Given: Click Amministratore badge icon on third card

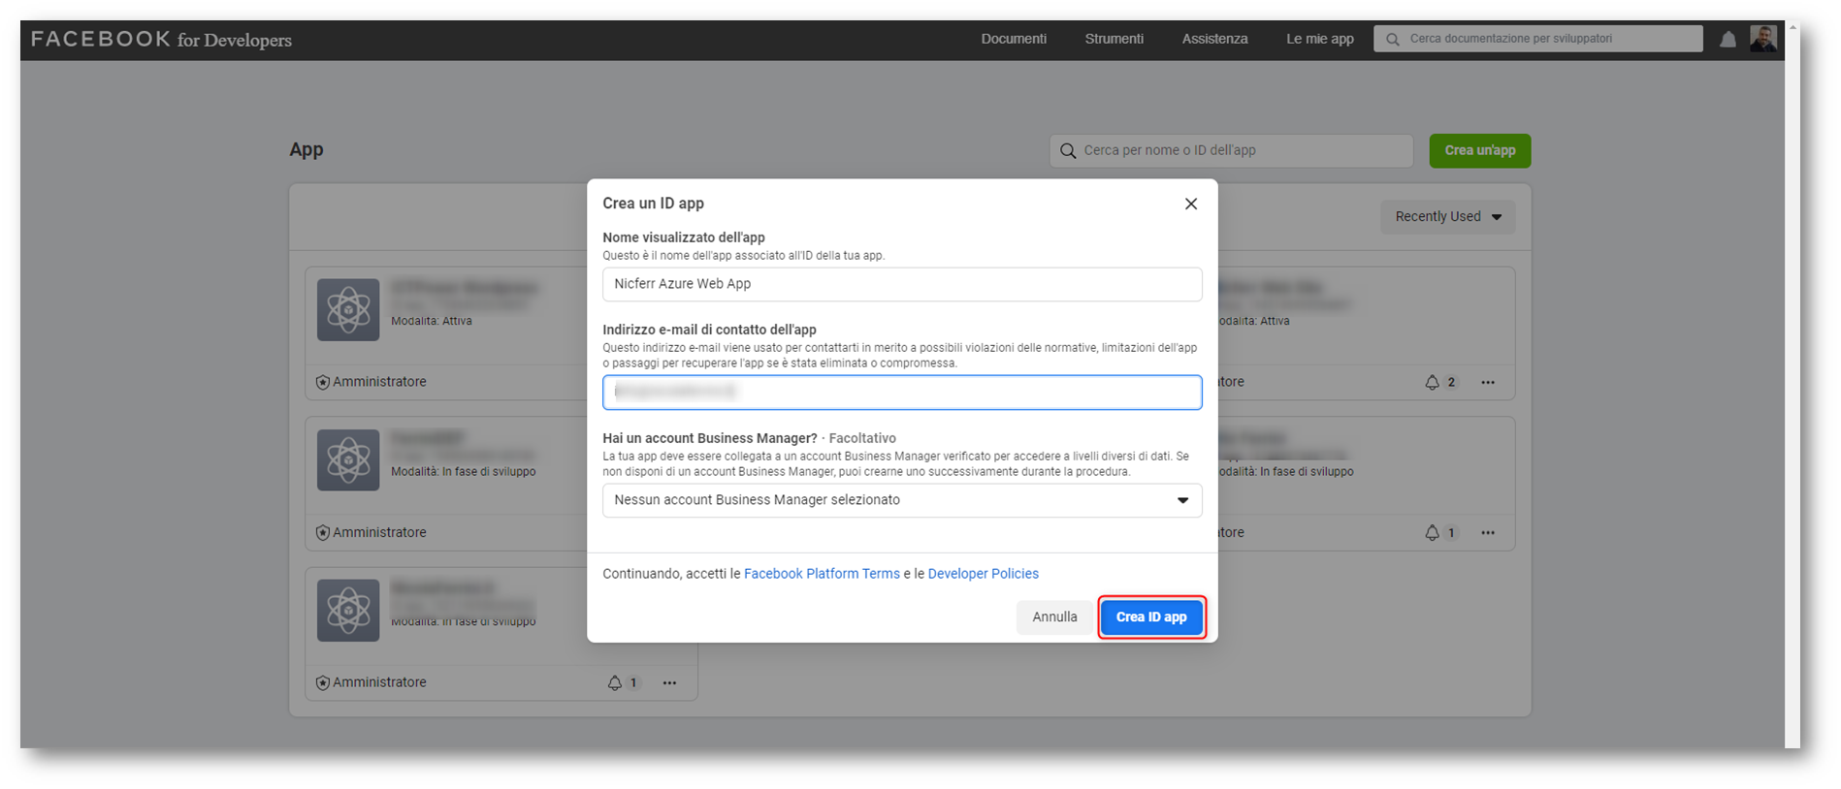Looking at the screenshot, I should click(323, 683).
